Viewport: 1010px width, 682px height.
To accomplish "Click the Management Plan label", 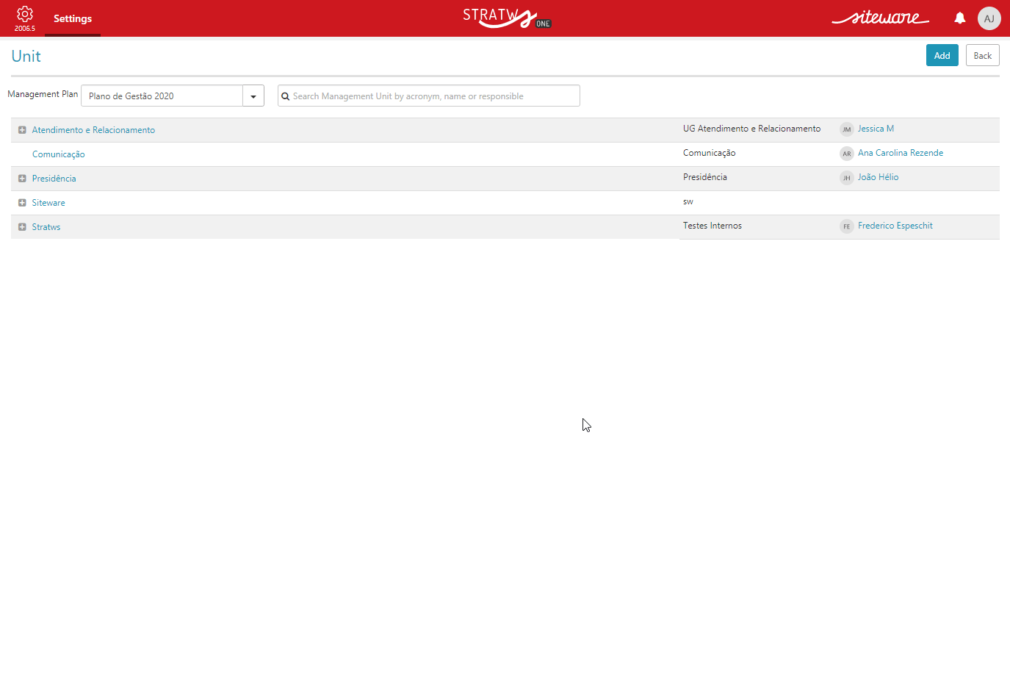I will (43, 94).
